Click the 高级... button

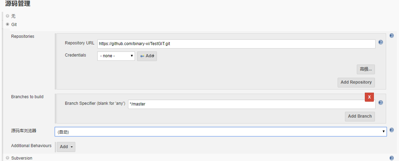coord(366,69)
